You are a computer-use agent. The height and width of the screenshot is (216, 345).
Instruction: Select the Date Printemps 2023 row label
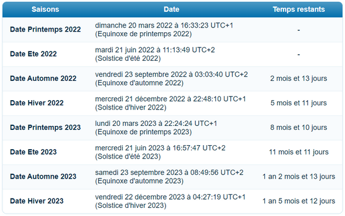click(x=46, y=128)
